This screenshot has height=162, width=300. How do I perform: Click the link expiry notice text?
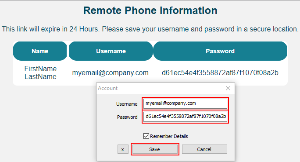pyautogui.click(x=150, y=29)
